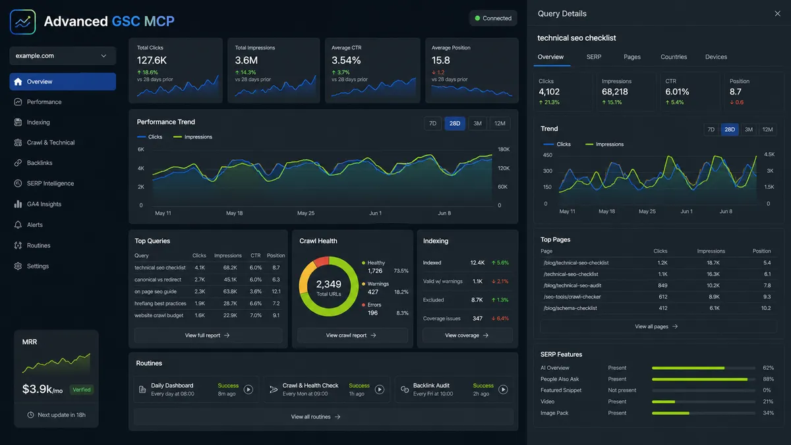Viewport: 791px width, 445px height.
Task: Click the Crawl Health donut chart
Action: coord(328,287)
